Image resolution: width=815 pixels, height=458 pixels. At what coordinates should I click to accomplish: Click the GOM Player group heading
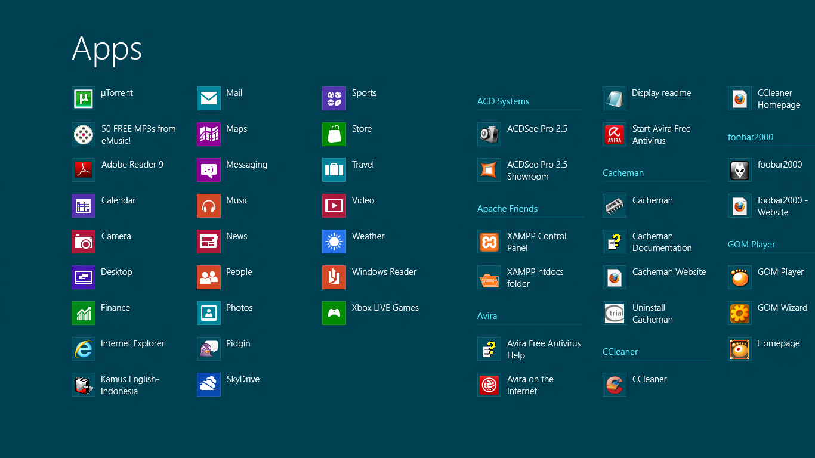click(751, 245)
